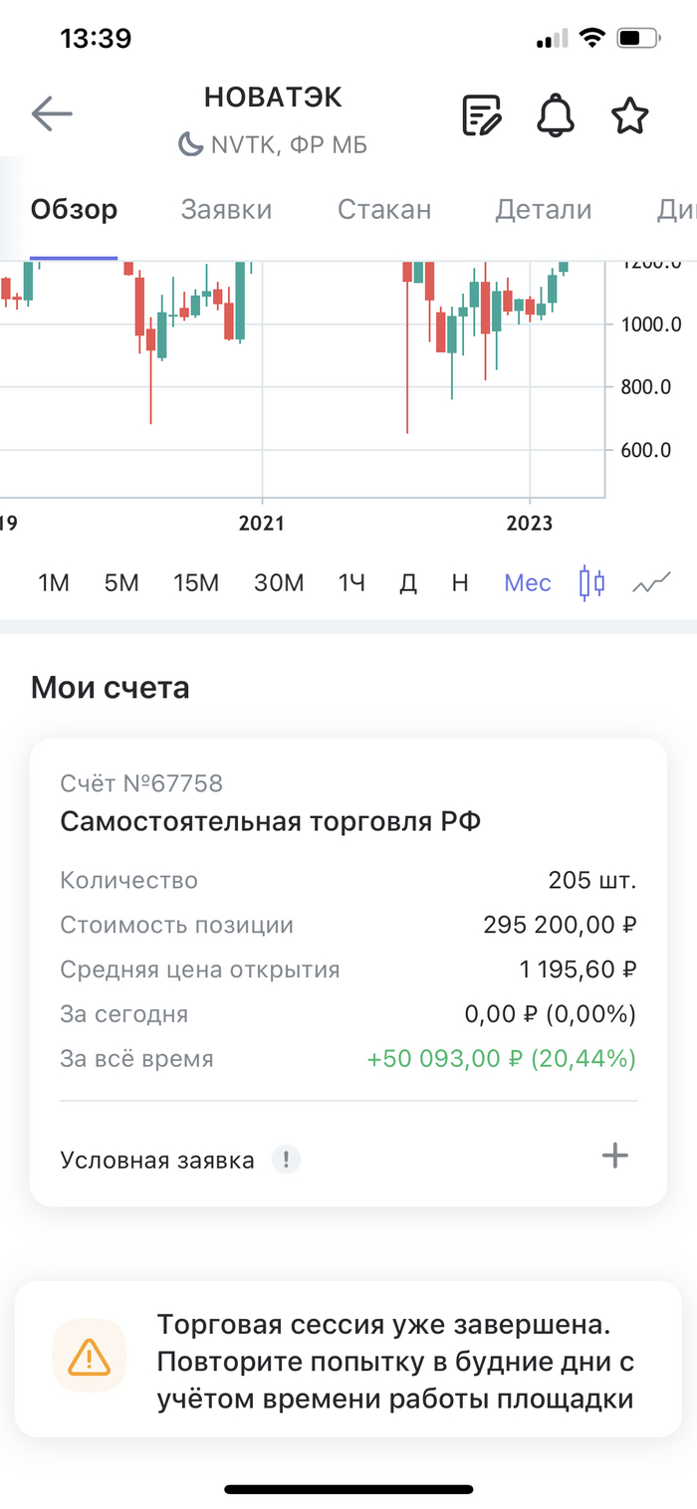Open account Самостоятельная торговля РФ
The height and width of the screenshot is (1509, 697).
[270, 823]
